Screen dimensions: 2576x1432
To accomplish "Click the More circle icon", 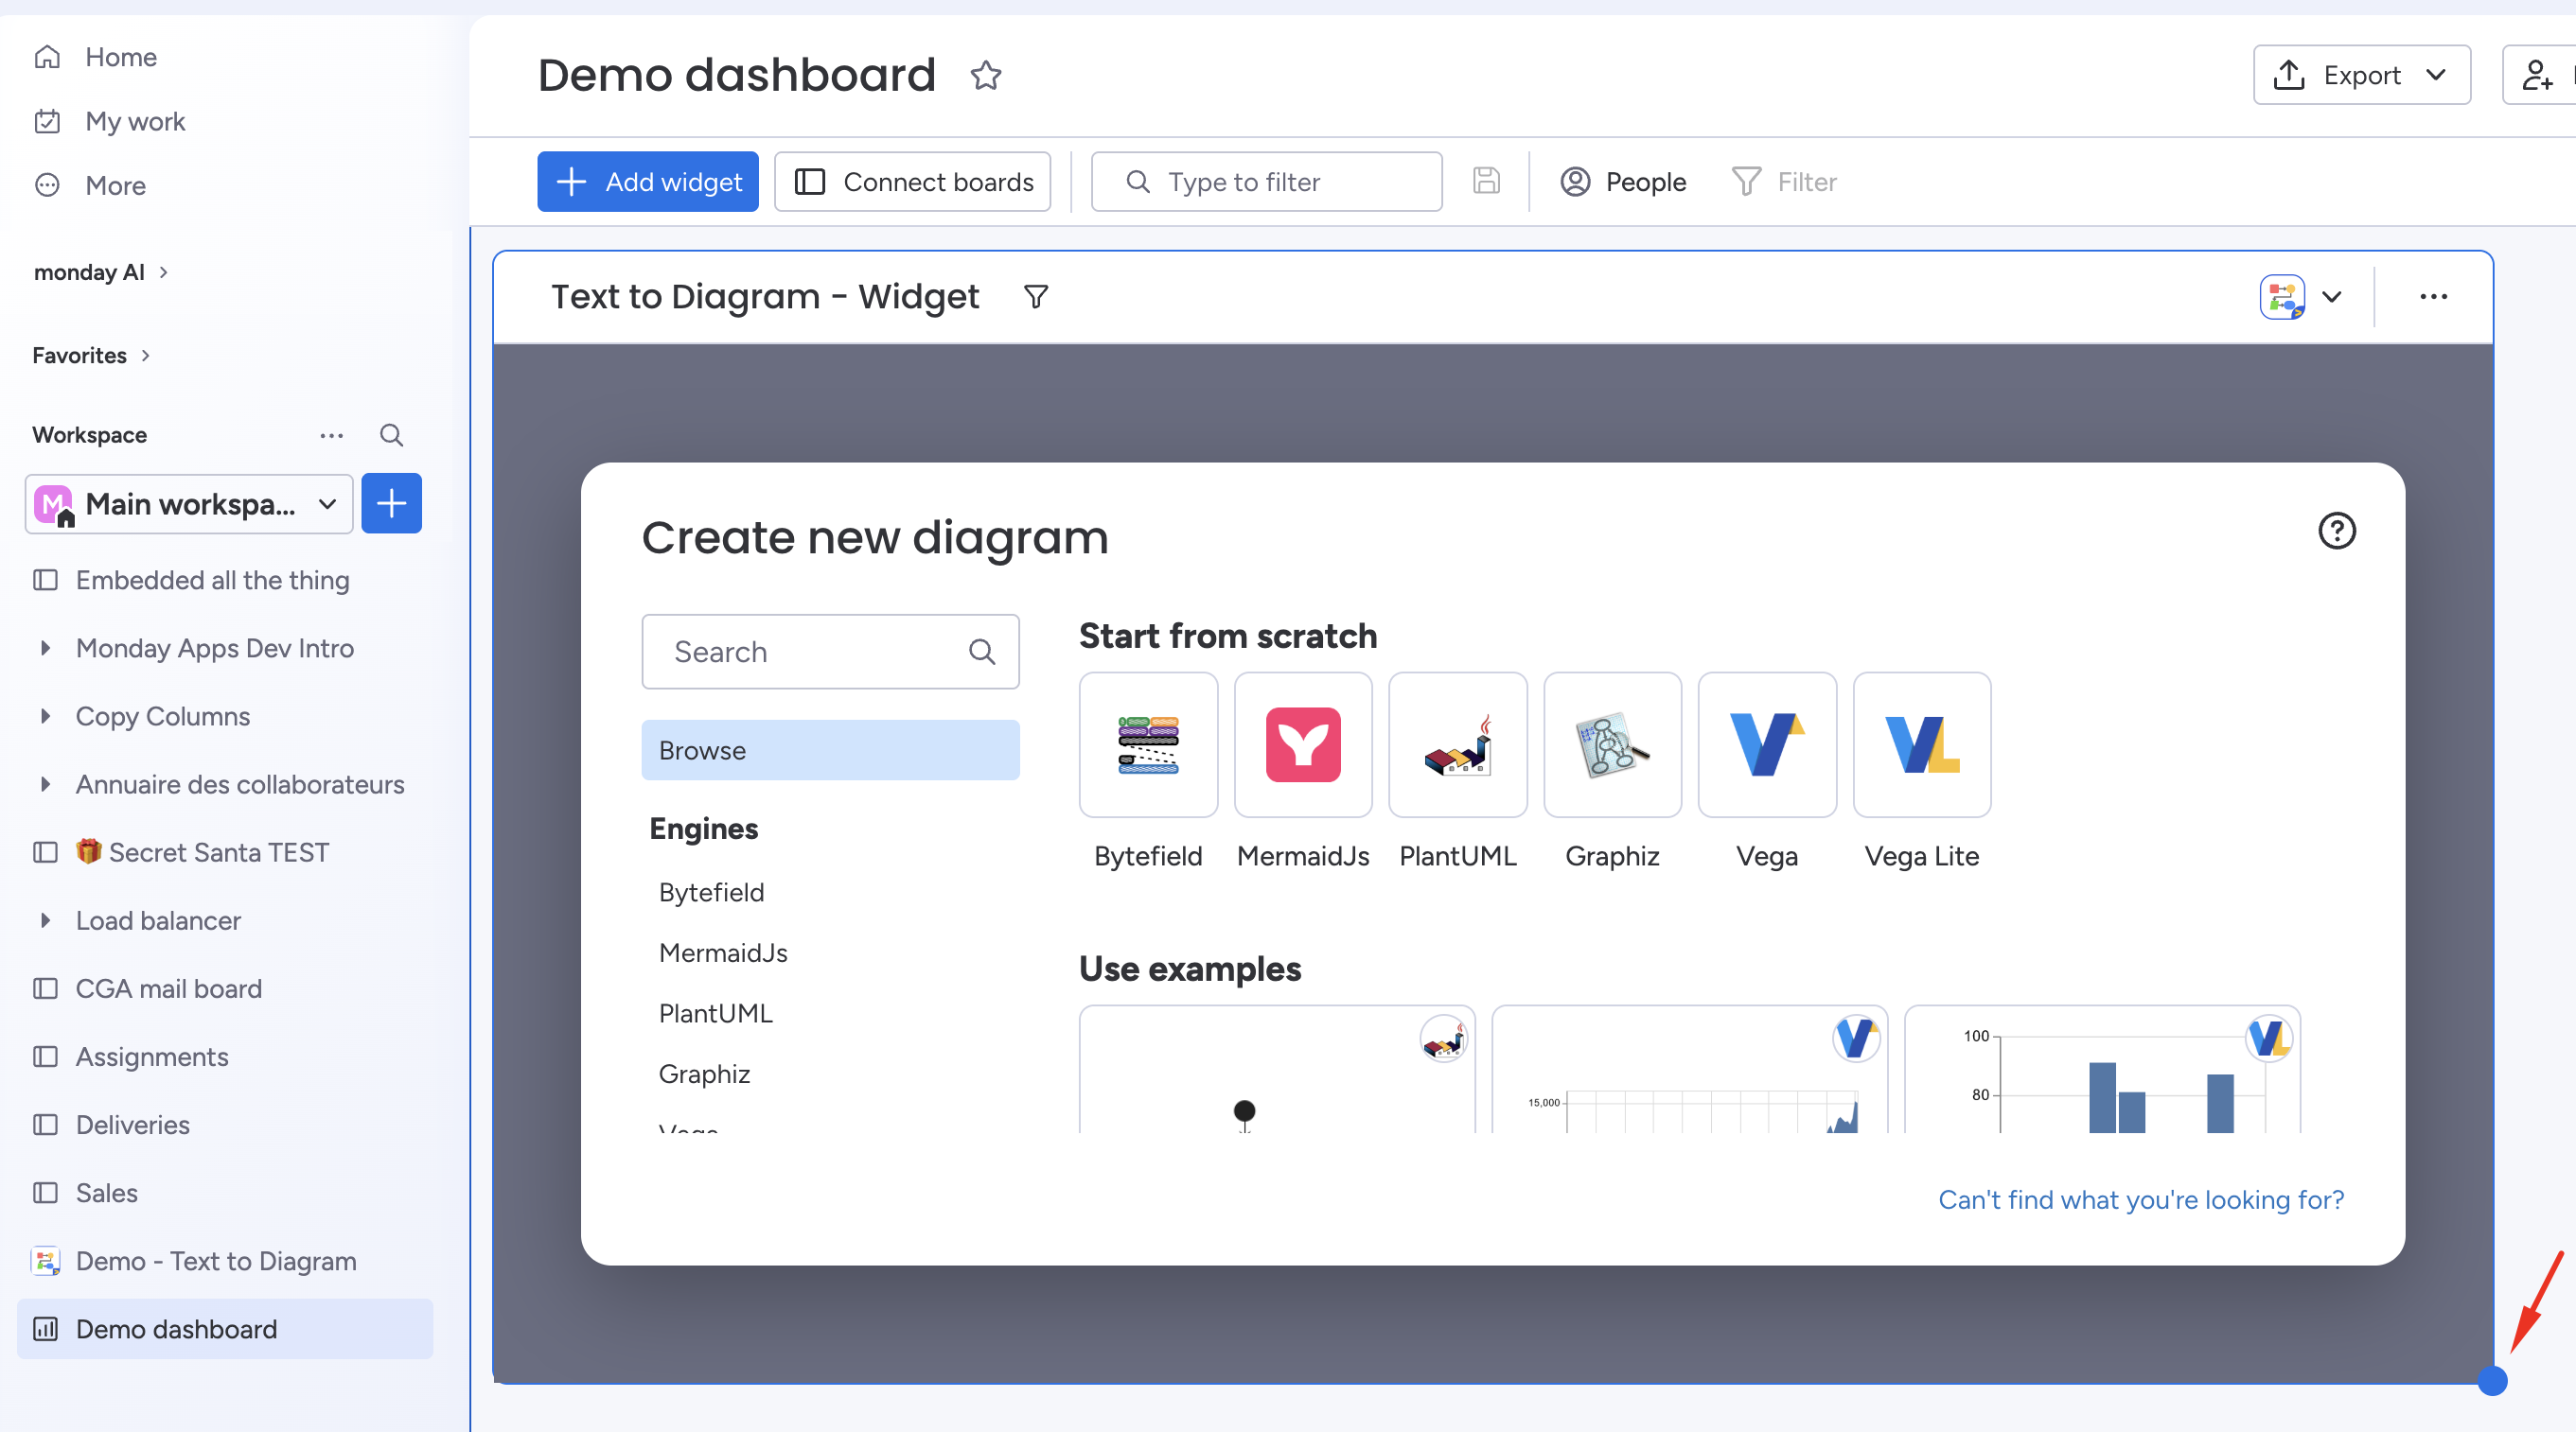I will pos(47,184).
